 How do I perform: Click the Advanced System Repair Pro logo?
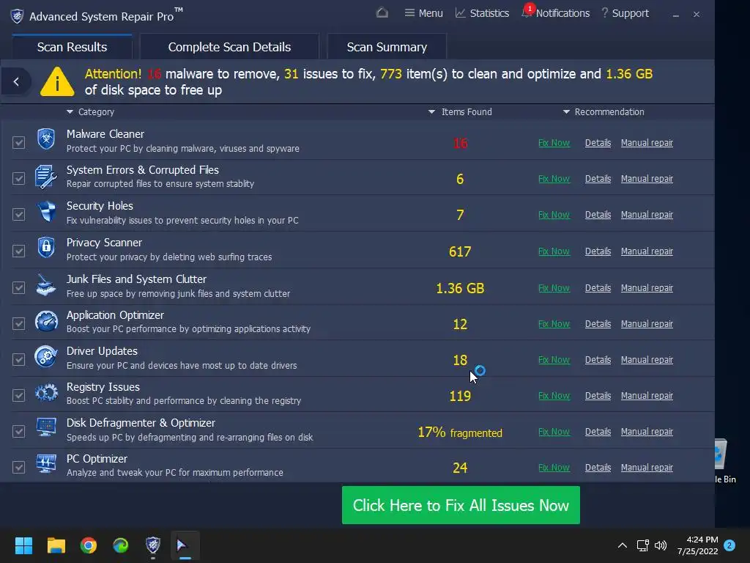tap(18, 16)
